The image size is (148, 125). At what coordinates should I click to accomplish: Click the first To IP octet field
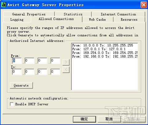pyautogui.click(x=17, y=72)
